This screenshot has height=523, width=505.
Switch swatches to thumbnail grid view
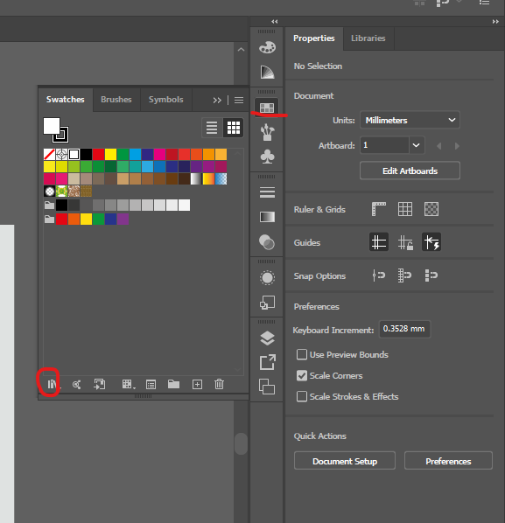coord(234,128)
